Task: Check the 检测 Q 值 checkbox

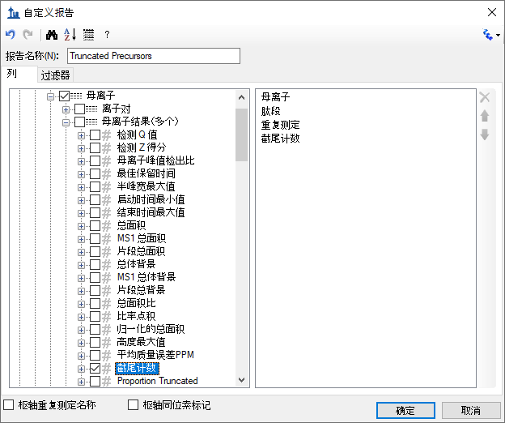Action: click(95, 135)
